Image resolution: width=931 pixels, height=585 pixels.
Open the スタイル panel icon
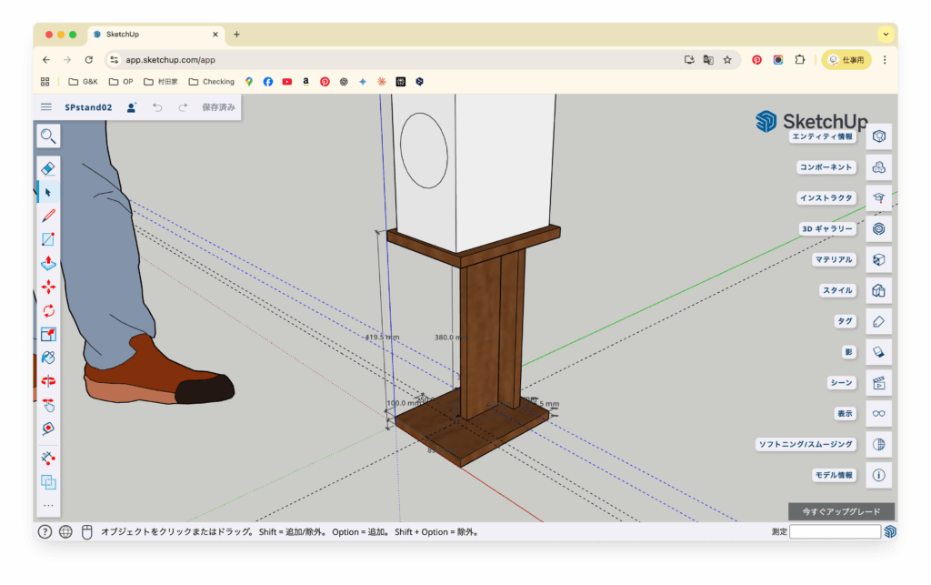click(878, 290)
